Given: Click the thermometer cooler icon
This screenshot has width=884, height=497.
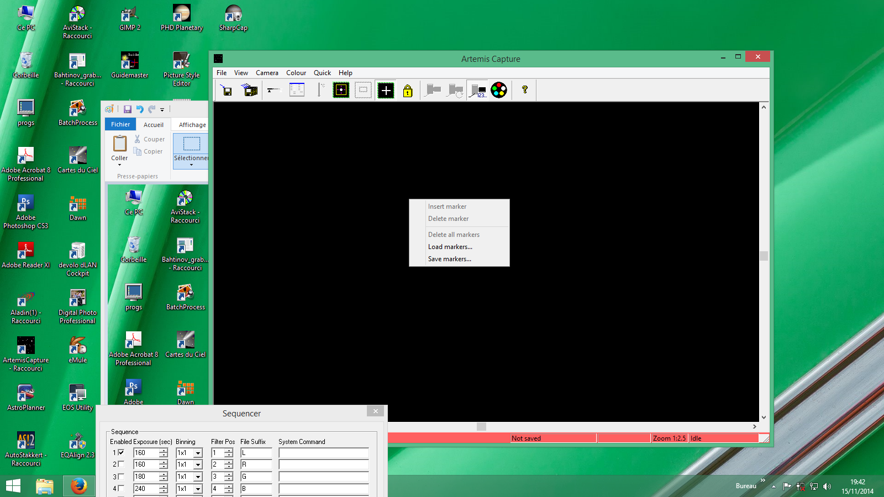Looking at the screenshot, I should coord(320,90).
